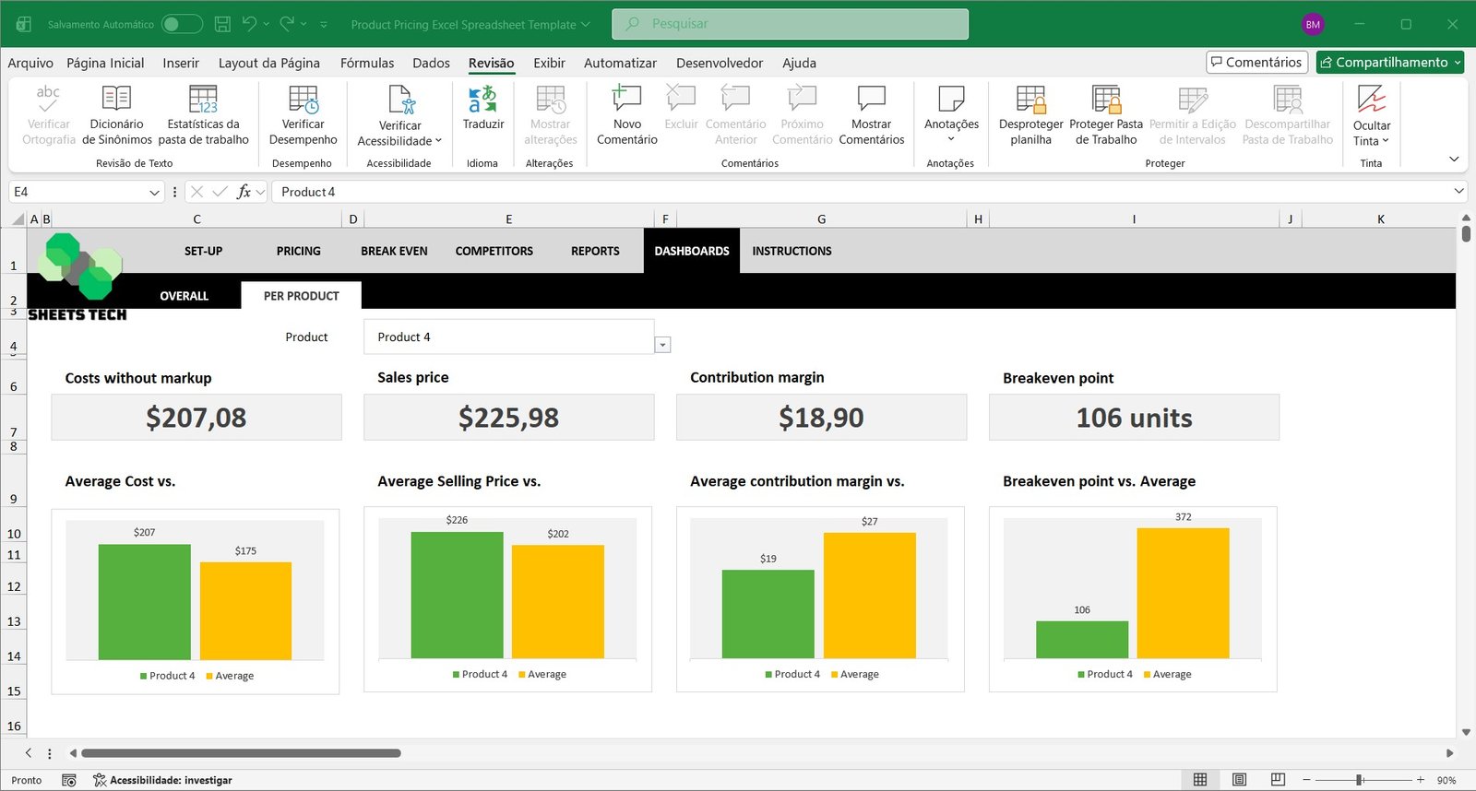
Task: Click the Redo arrow icon
Action: coord(287,24)
